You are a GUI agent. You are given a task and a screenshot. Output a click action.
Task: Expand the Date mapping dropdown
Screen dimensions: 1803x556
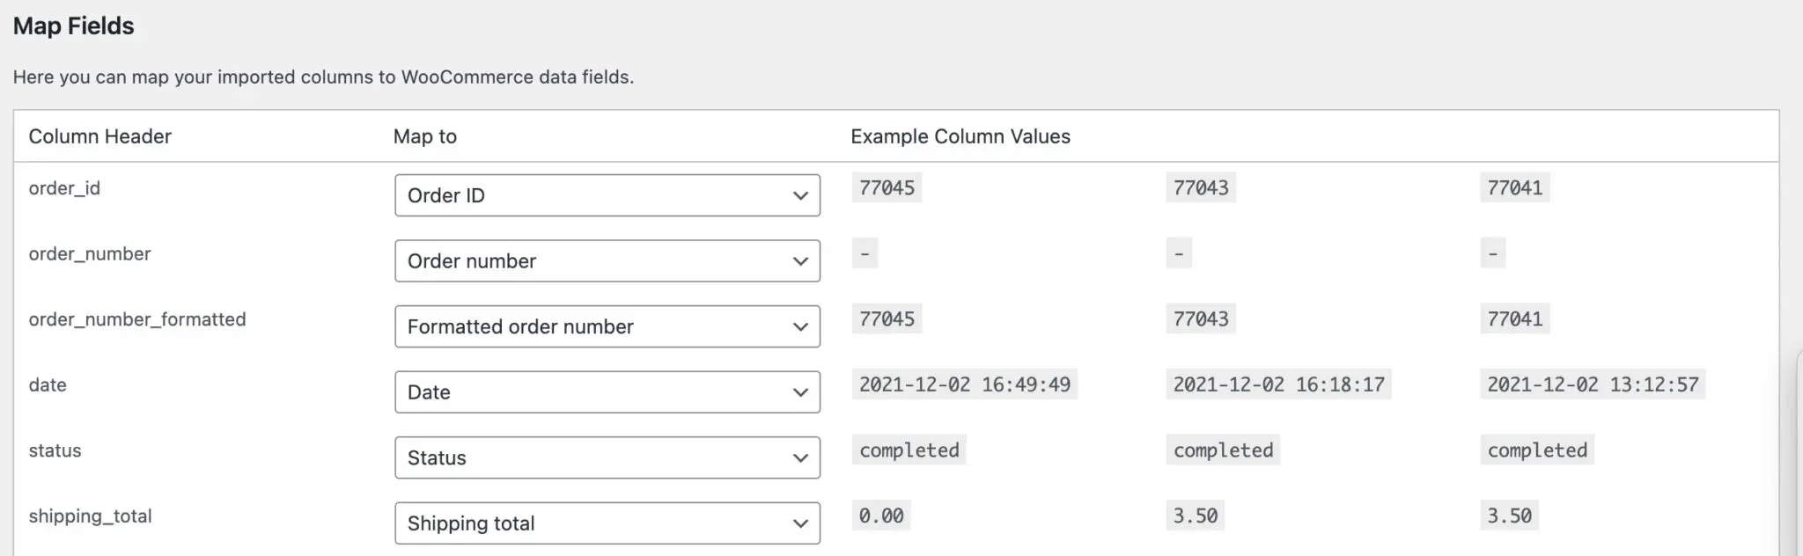607,392
